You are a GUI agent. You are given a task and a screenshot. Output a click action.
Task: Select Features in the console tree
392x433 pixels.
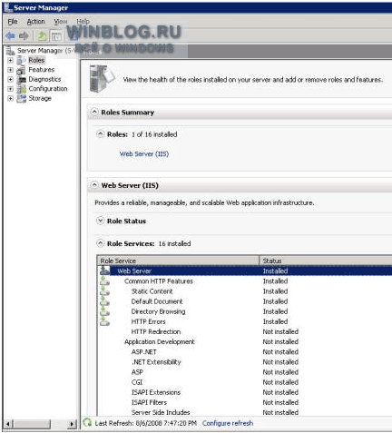pyautogui.click(x=42, y=70)
